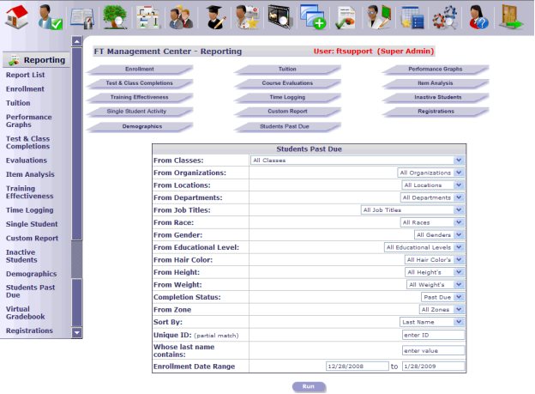Open the windows with green plus icon

coord(312,15)
